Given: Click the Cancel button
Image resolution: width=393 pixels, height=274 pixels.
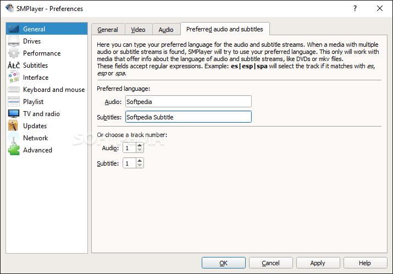Looking at the screenshot, I should 270,262.
